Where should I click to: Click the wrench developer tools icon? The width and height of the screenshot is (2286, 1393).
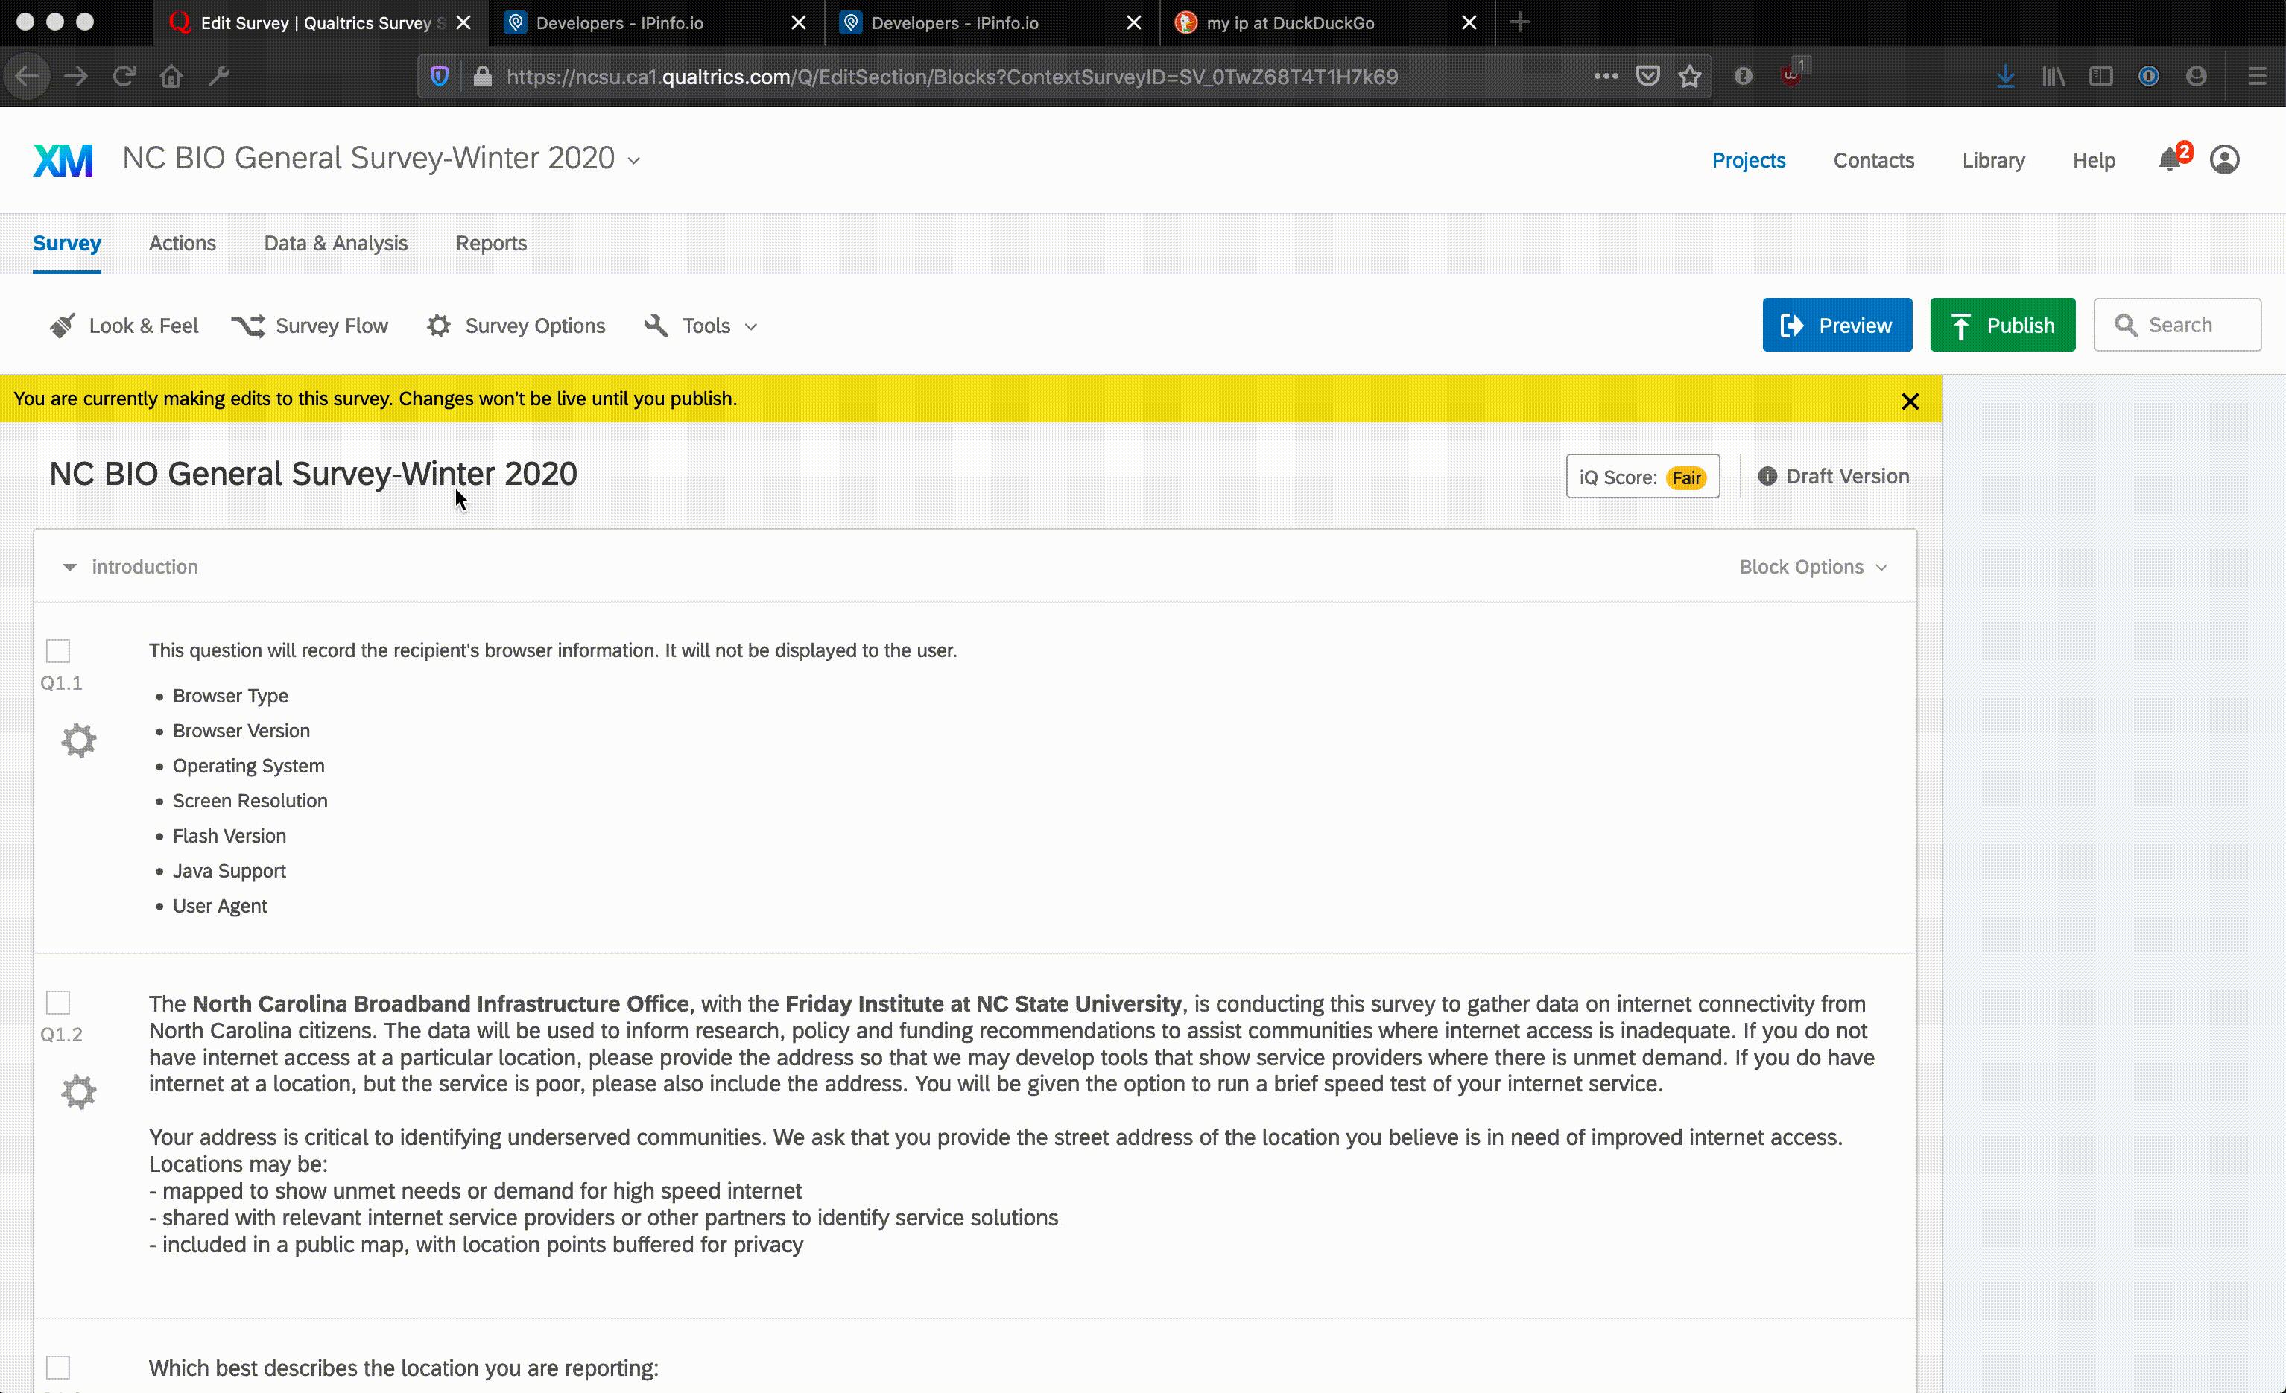(219, 76)
